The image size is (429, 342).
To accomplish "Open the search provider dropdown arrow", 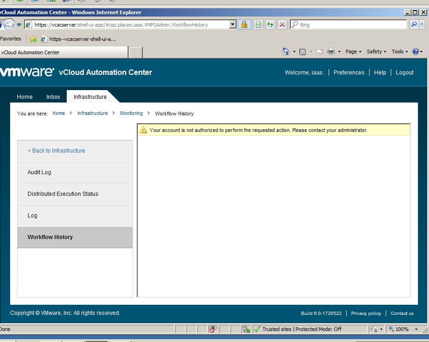I will 422,24.
